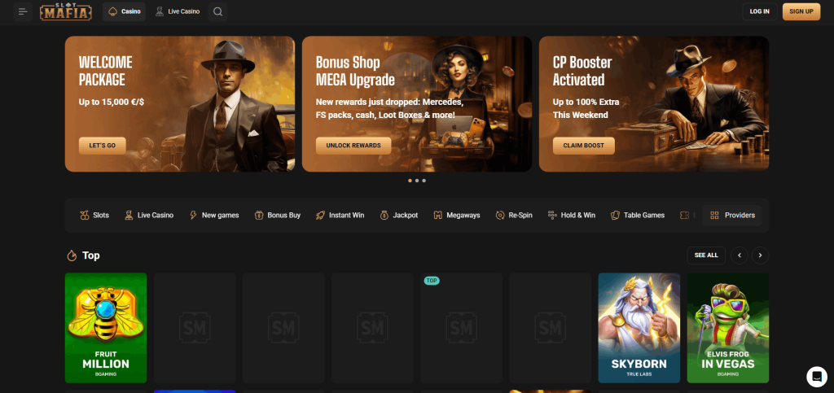Click the LOG IN button

click(x=760, y=11)
